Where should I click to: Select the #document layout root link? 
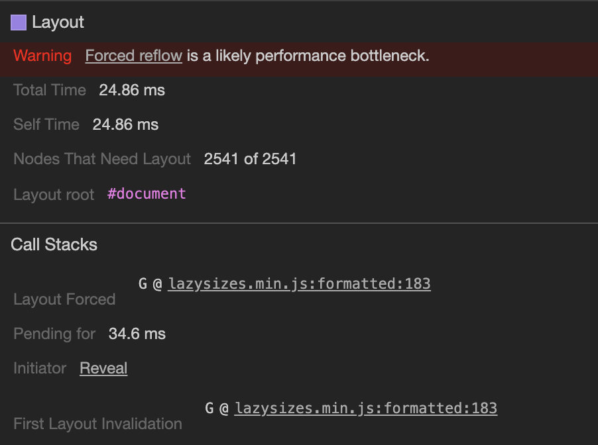coord(146,193)
